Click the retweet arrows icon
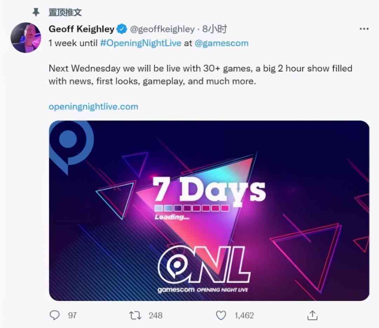This screenshot has width=379, height=328. click(x=135, y=315)
